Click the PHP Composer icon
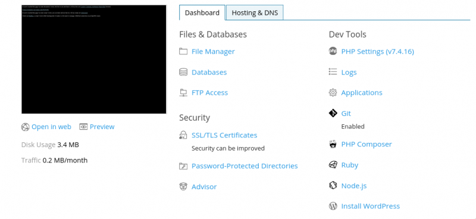The image size is (476, 219). [x=333, y=144]
